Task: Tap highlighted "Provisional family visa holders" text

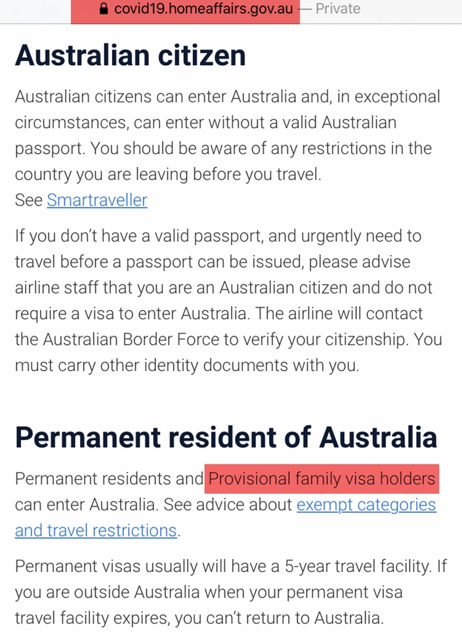Action: tap(322, 479)
